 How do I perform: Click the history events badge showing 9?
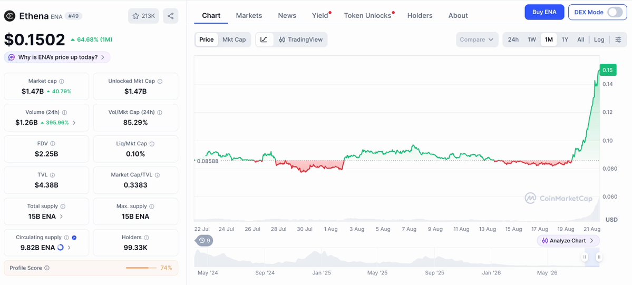click(205, 241)
